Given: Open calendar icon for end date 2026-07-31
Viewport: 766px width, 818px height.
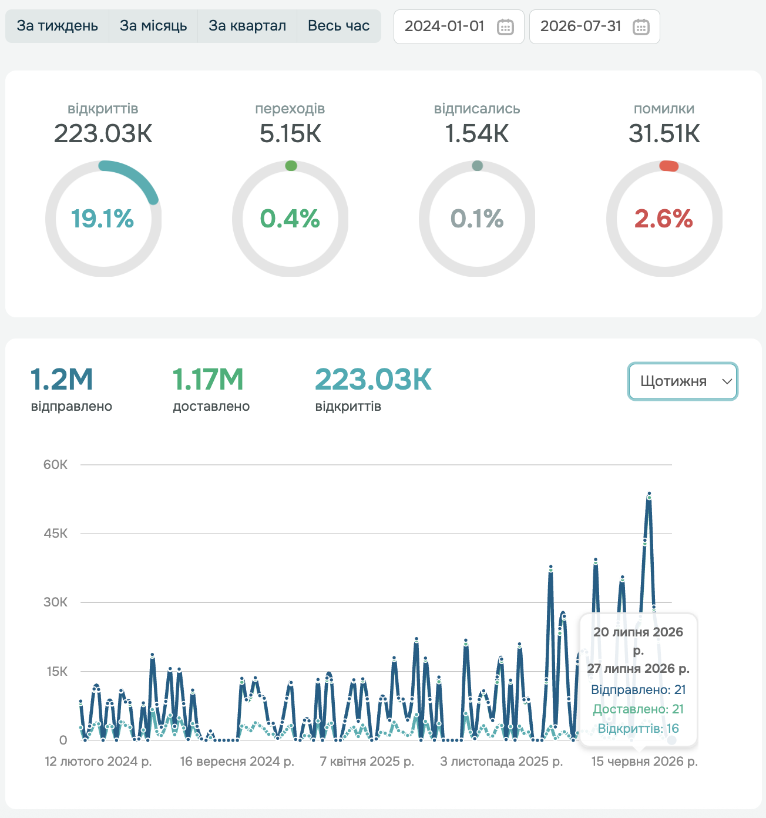Looking at the screenshot, I should pos(641,27).
